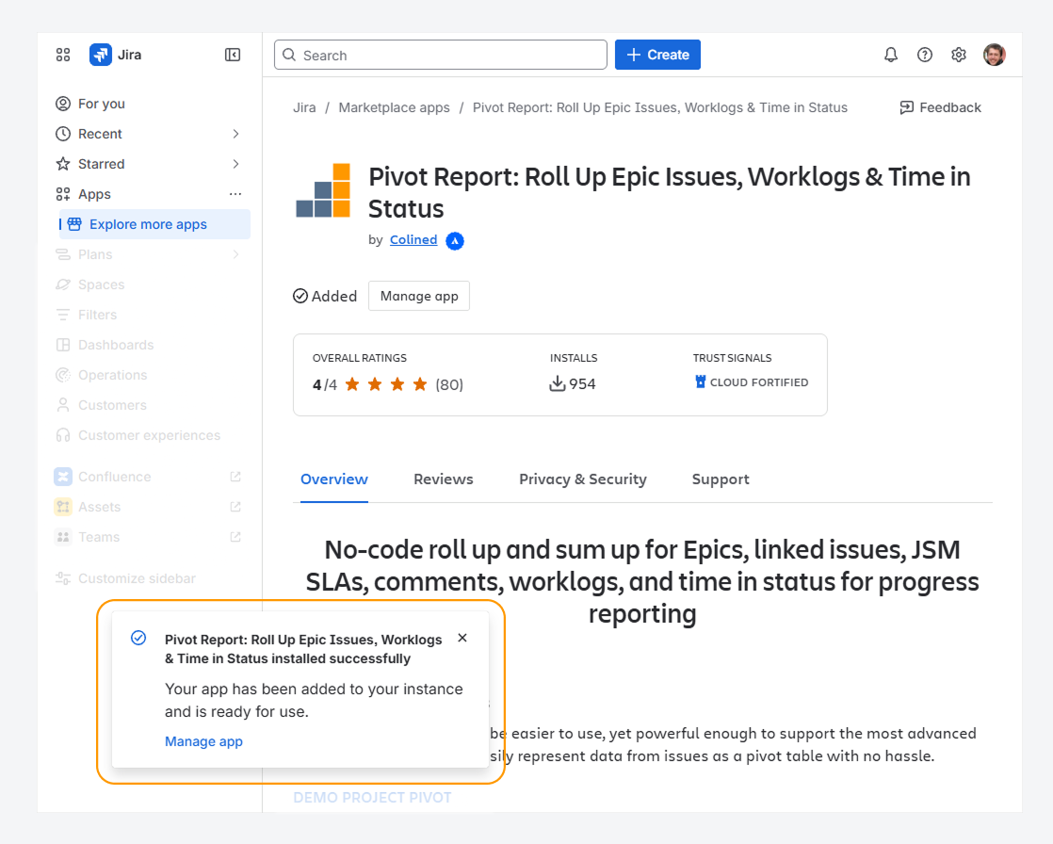Click the Atlassian partner badge beside Colined
Screen dimensions: 1053x844
pyautogui.click(x=455, y=240)
